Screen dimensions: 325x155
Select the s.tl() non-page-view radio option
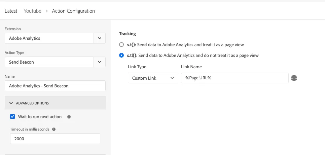121,56
